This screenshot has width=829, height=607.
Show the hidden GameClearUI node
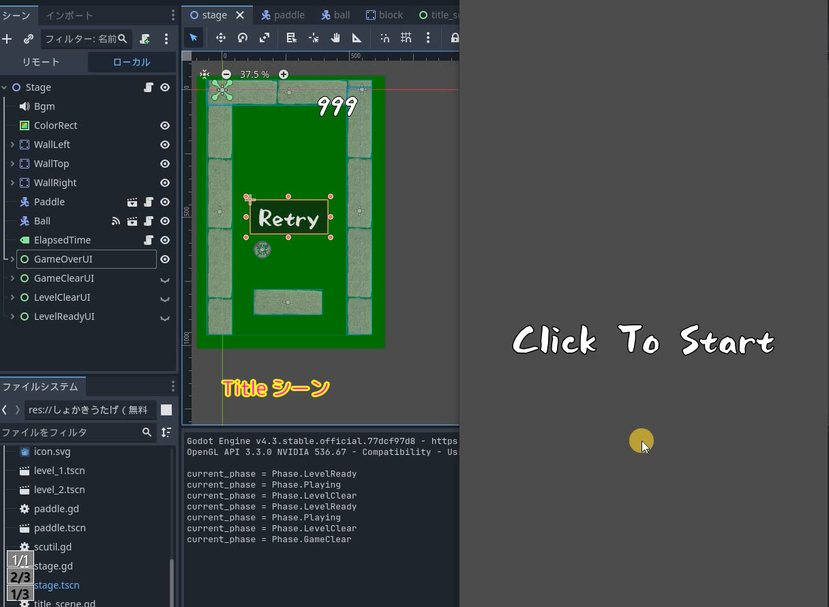(165, 279)
